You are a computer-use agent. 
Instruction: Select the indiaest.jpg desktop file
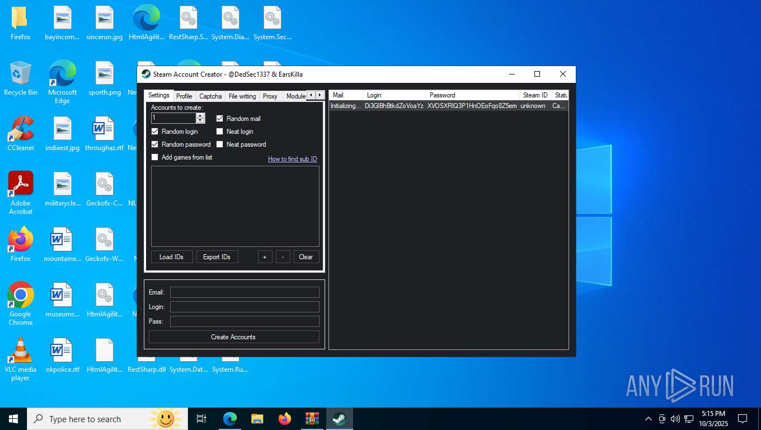tap(63, 134)
